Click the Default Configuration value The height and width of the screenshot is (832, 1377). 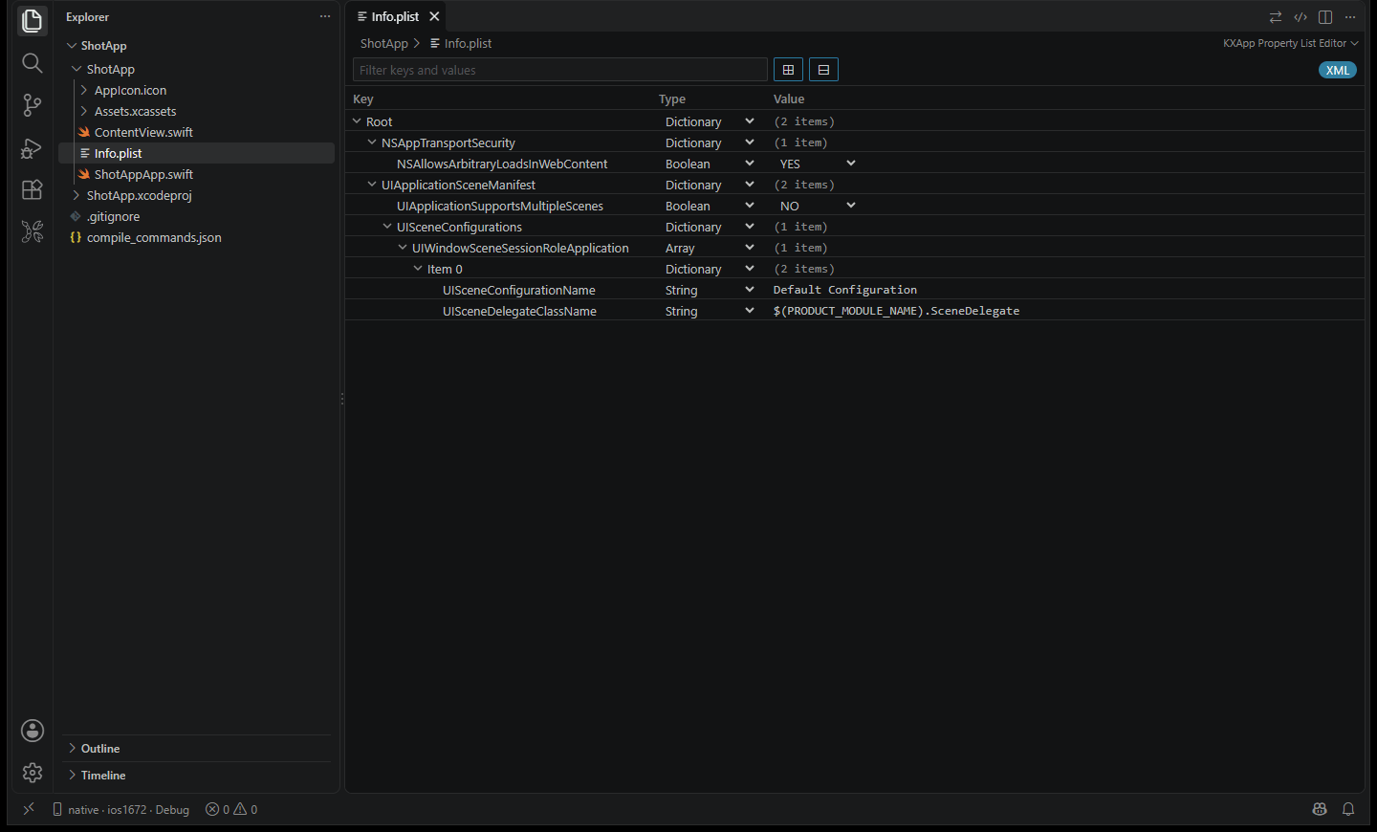[845, 290]
